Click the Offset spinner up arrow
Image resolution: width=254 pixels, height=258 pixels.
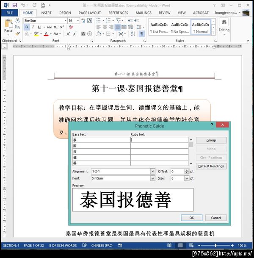(186, 170)
